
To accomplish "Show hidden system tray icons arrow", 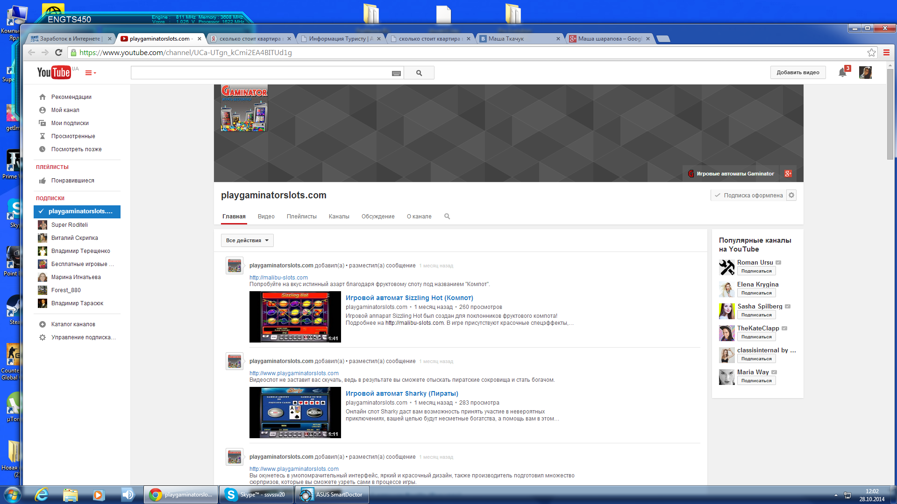I will point(836,495).
